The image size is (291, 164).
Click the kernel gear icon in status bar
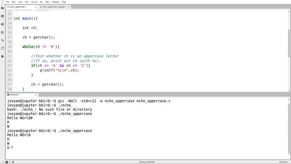13,162
